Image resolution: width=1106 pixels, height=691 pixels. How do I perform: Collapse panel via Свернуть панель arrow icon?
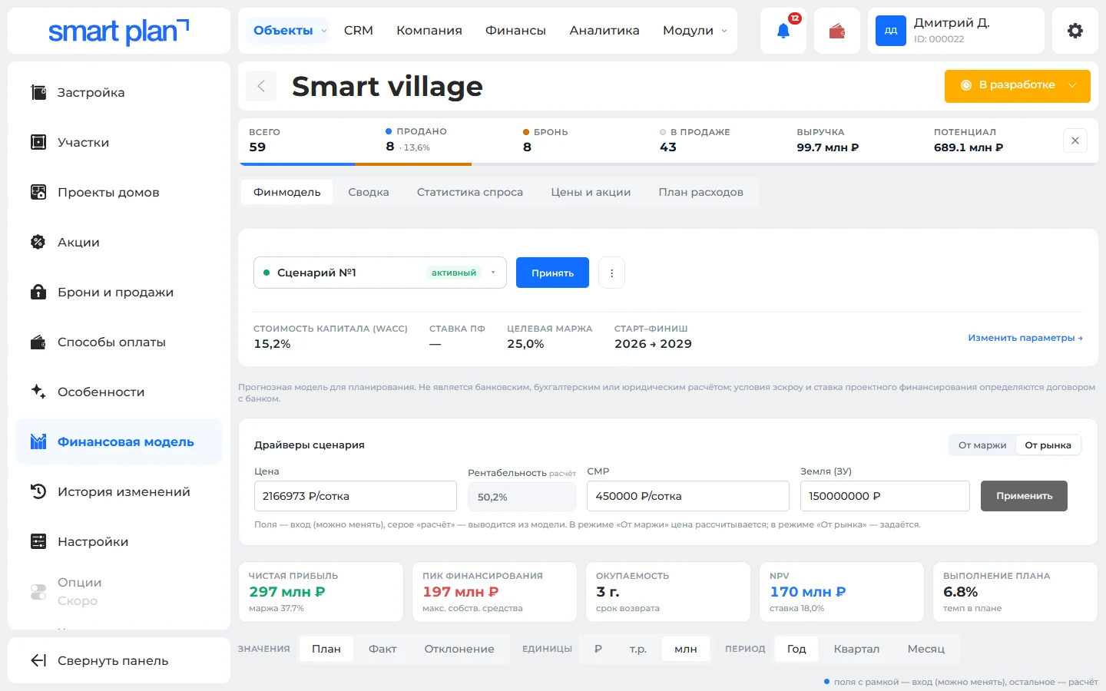click(x=38, y=661)
